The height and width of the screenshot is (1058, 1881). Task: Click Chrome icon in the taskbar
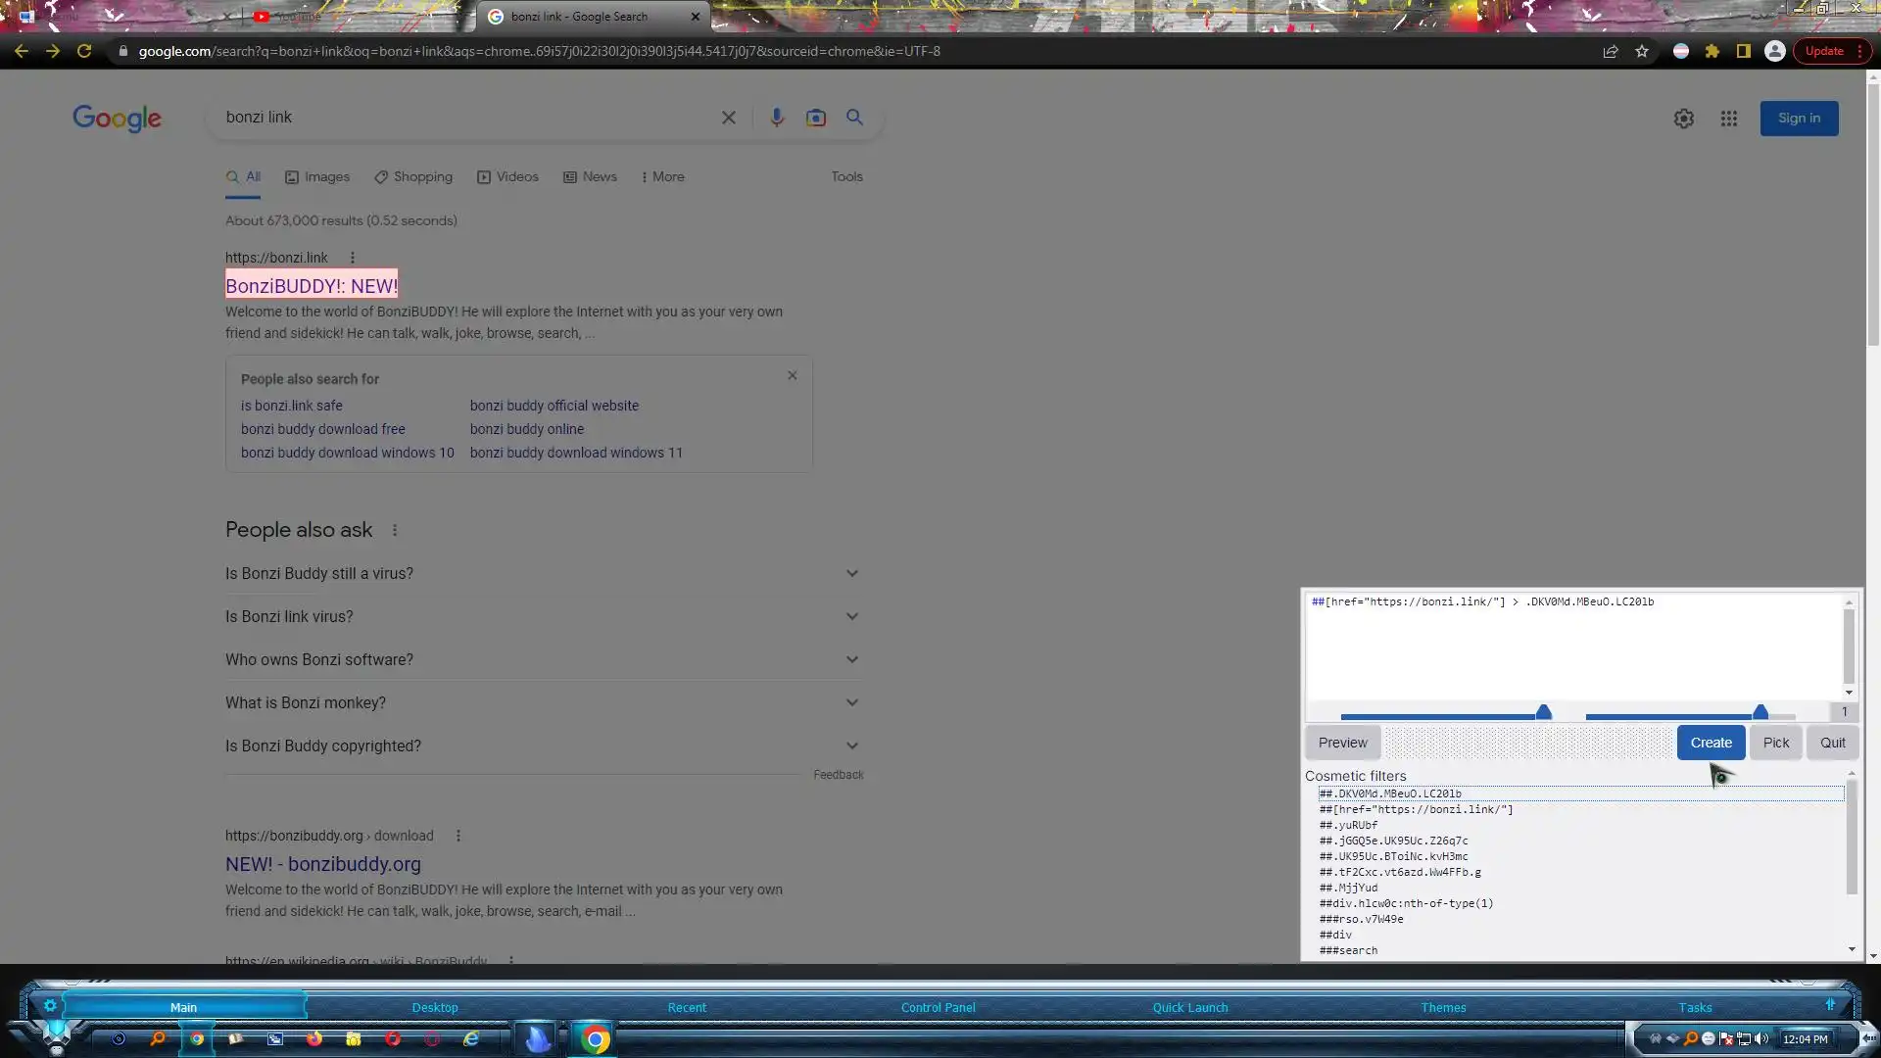[x=595, y=1039]
